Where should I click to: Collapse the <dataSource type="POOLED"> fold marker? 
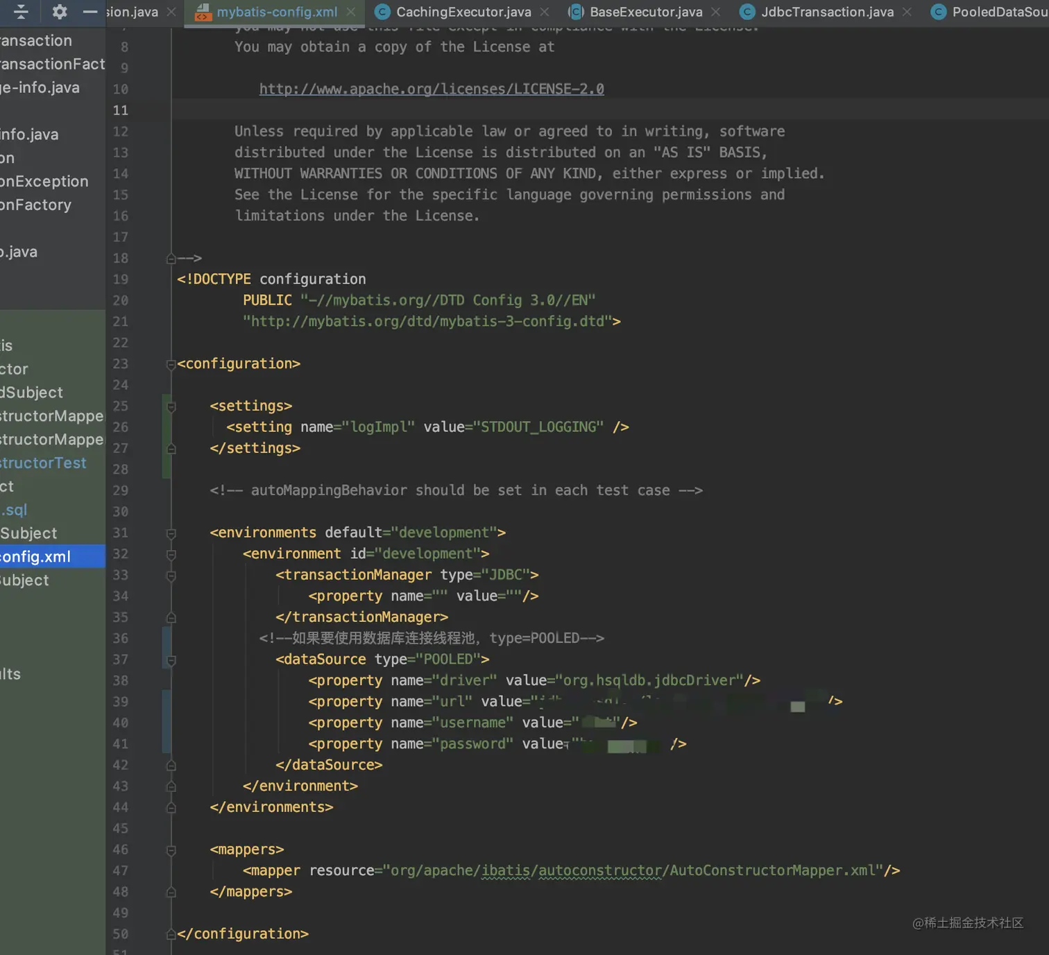pyautogui.click(x=171, y=660)
